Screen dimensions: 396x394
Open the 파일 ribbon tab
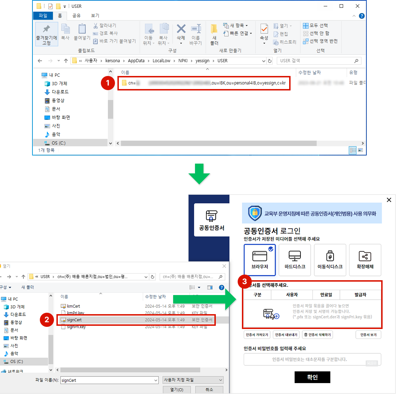click(x=43, y=16)
